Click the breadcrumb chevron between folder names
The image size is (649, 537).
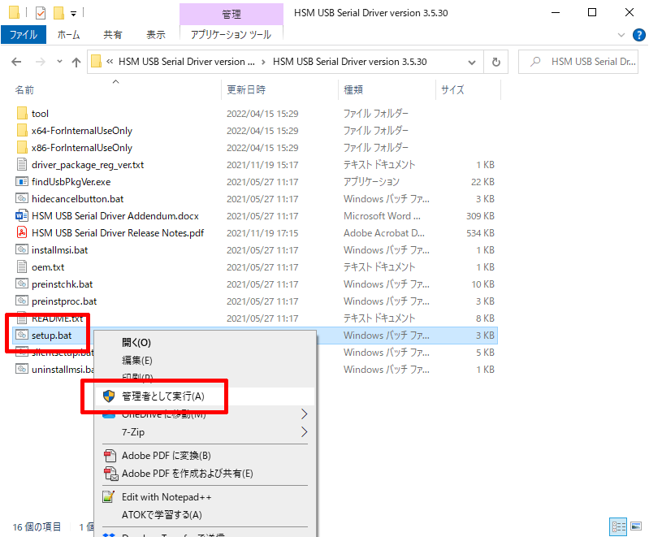click(x=264, y=62)
